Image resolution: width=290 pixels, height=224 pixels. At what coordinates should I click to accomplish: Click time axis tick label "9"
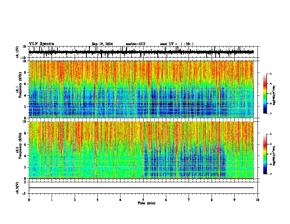click(234, 200)
